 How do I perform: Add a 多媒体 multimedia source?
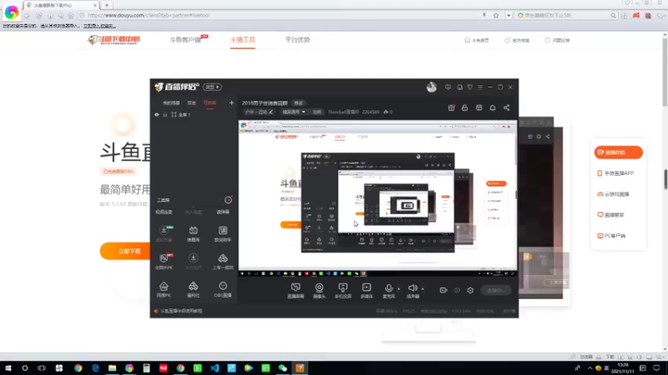click(x=367, y=291)
